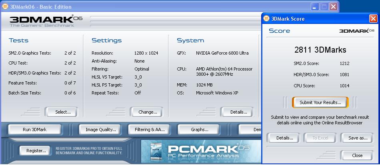Open test selection with Select... button
The width and height of the screenshot is (380, 165).
pyautogui.click(x=61, y=112)
